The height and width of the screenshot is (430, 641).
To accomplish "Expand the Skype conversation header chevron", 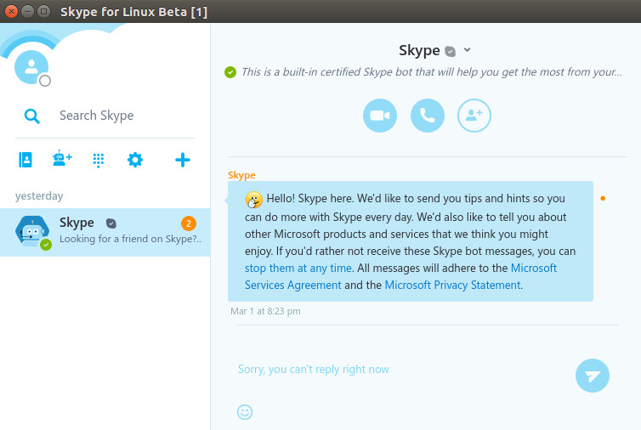I will (x=468, y=50).
